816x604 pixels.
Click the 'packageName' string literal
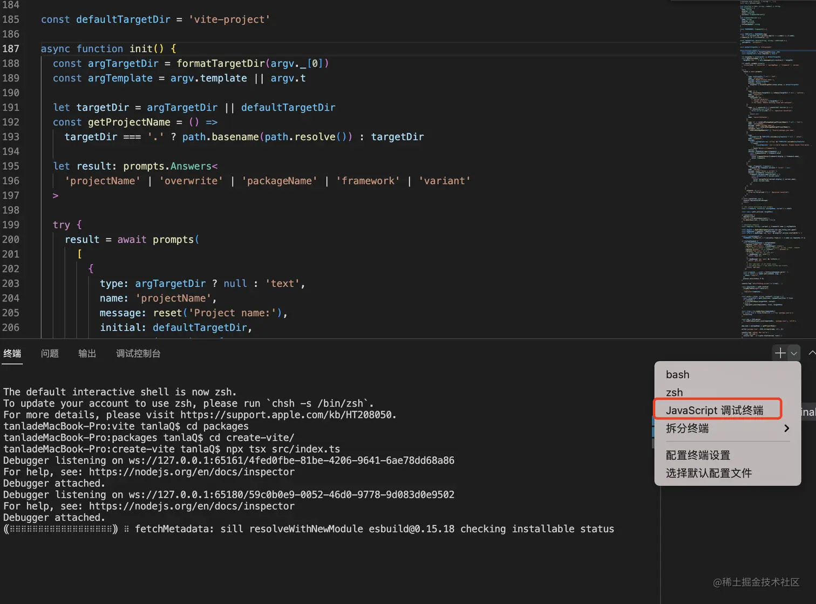pyautogui.click(x=280, y=181)
